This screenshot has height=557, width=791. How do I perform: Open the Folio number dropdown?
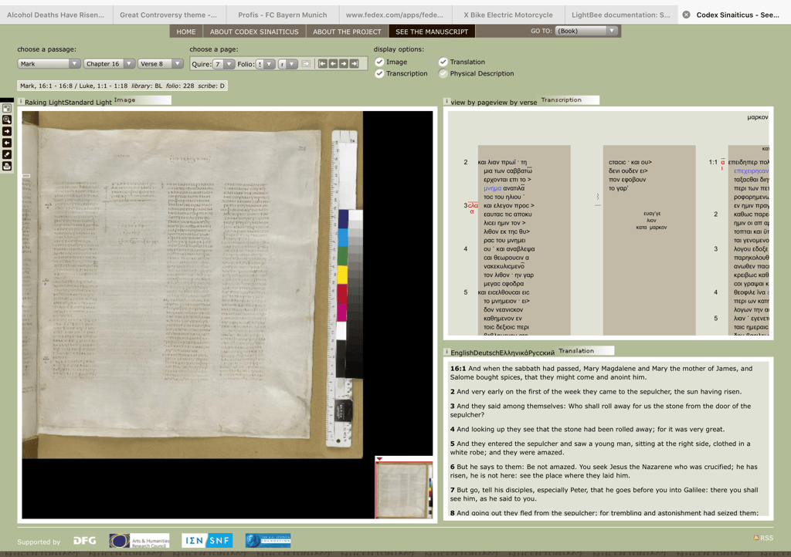tap(266, 64)
